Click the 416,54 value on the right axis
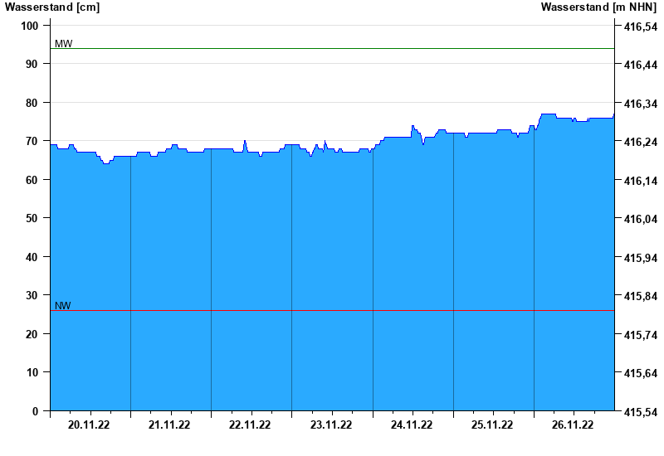Image resolution: width=664 pixels, height=456 pixels. 639,27
